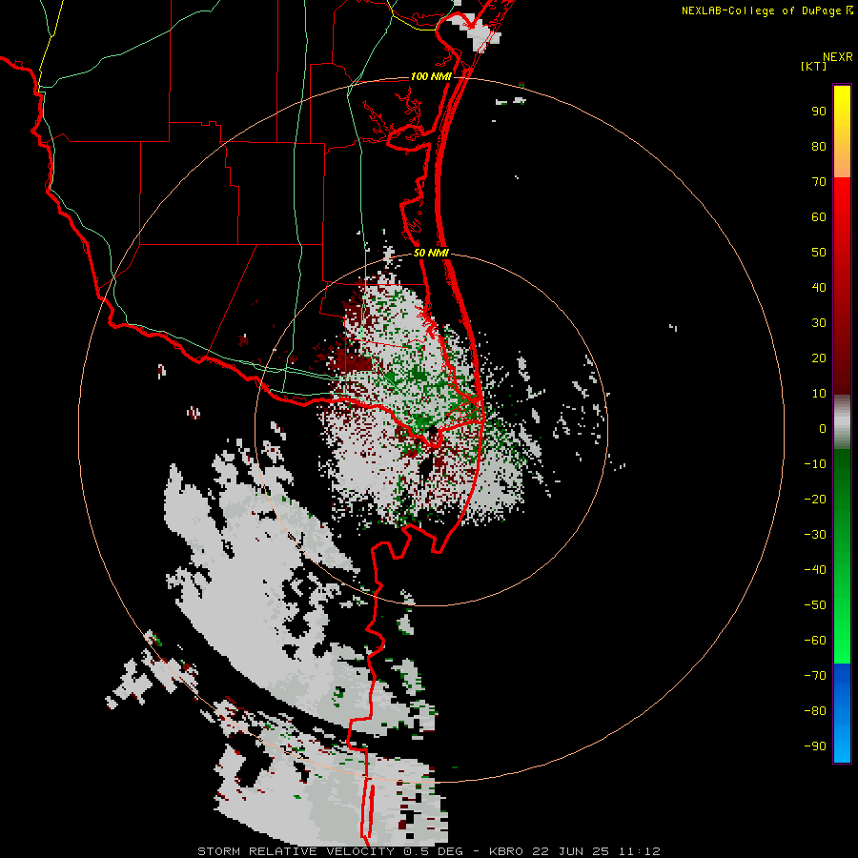The width and height of the screenshot is (858, 858).
Task: Click the 50 NMI range ring label
Action: point(431,253)
